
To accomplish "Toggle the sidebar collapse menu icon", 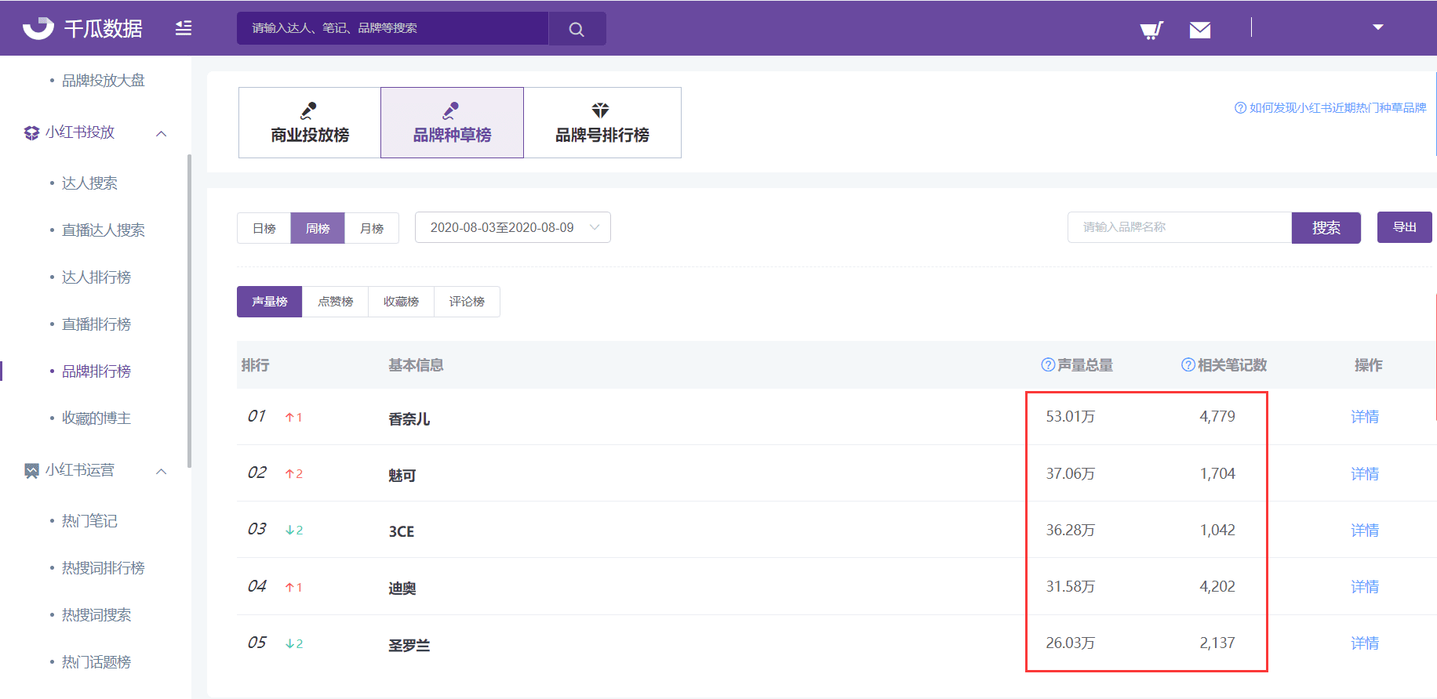I will pos(184,28).
